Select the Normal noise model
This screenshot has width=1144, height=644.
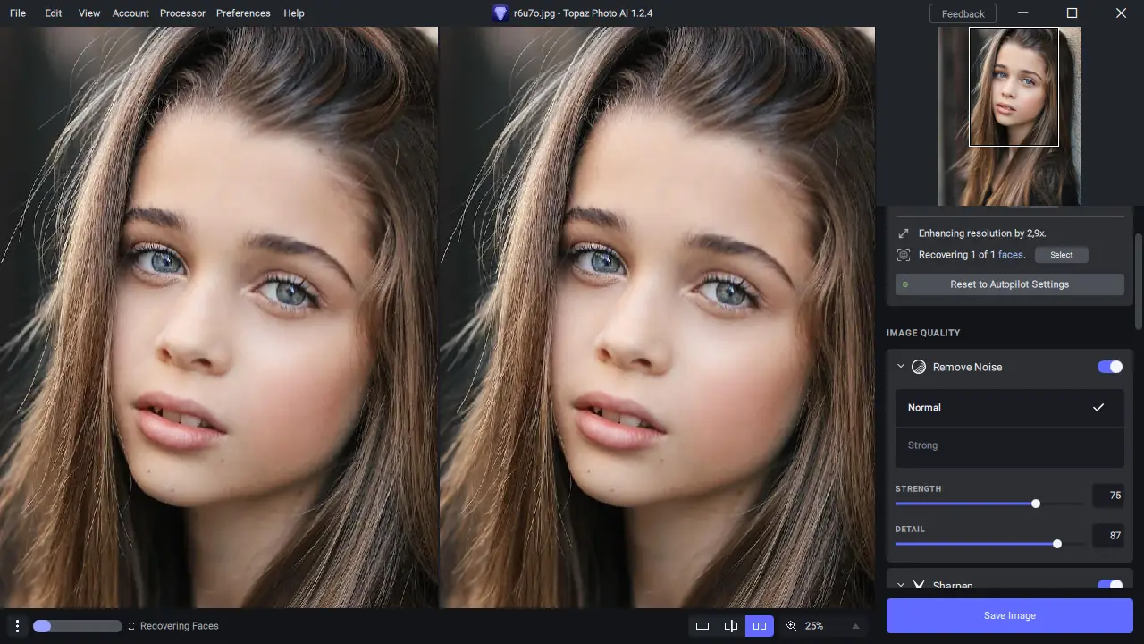coord(1010,408)
